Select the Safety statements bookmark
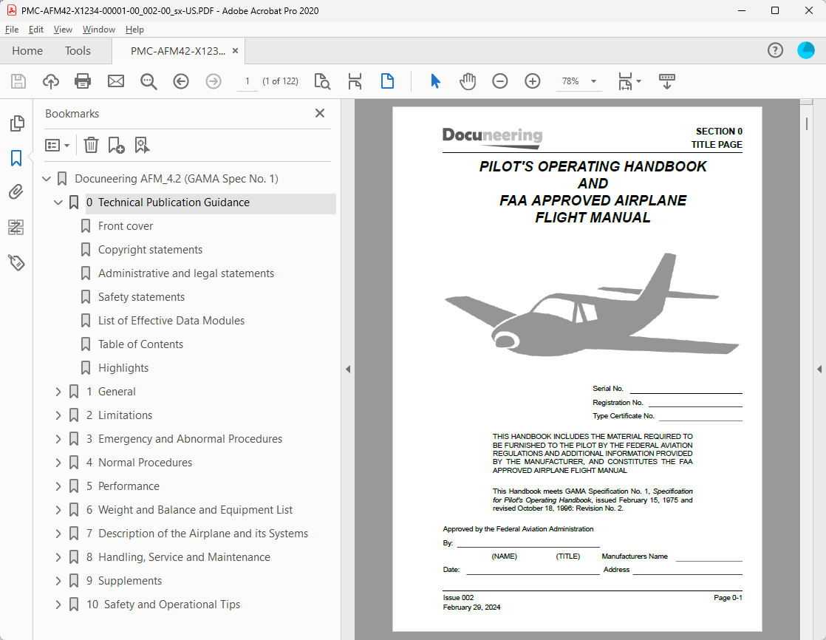Screen dimensions: 826x640 point(141,297)
